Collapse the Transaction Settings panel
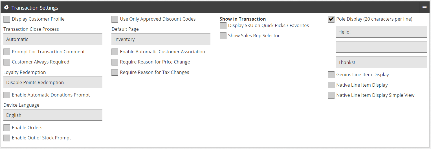 (x=424, y=8)
